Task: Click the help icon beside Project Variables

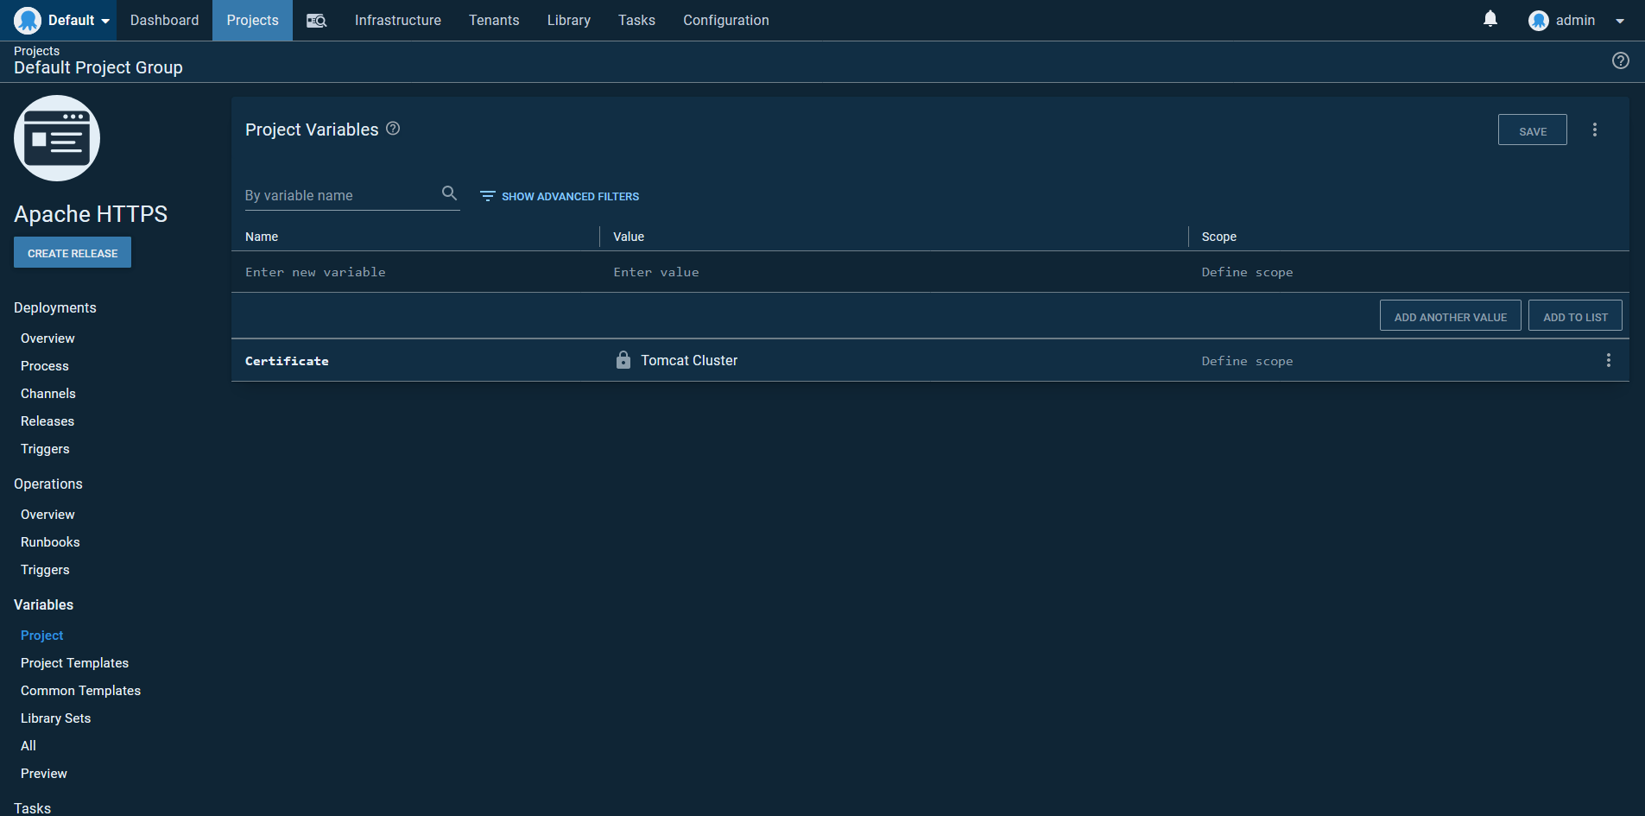Action: (393, 129)
